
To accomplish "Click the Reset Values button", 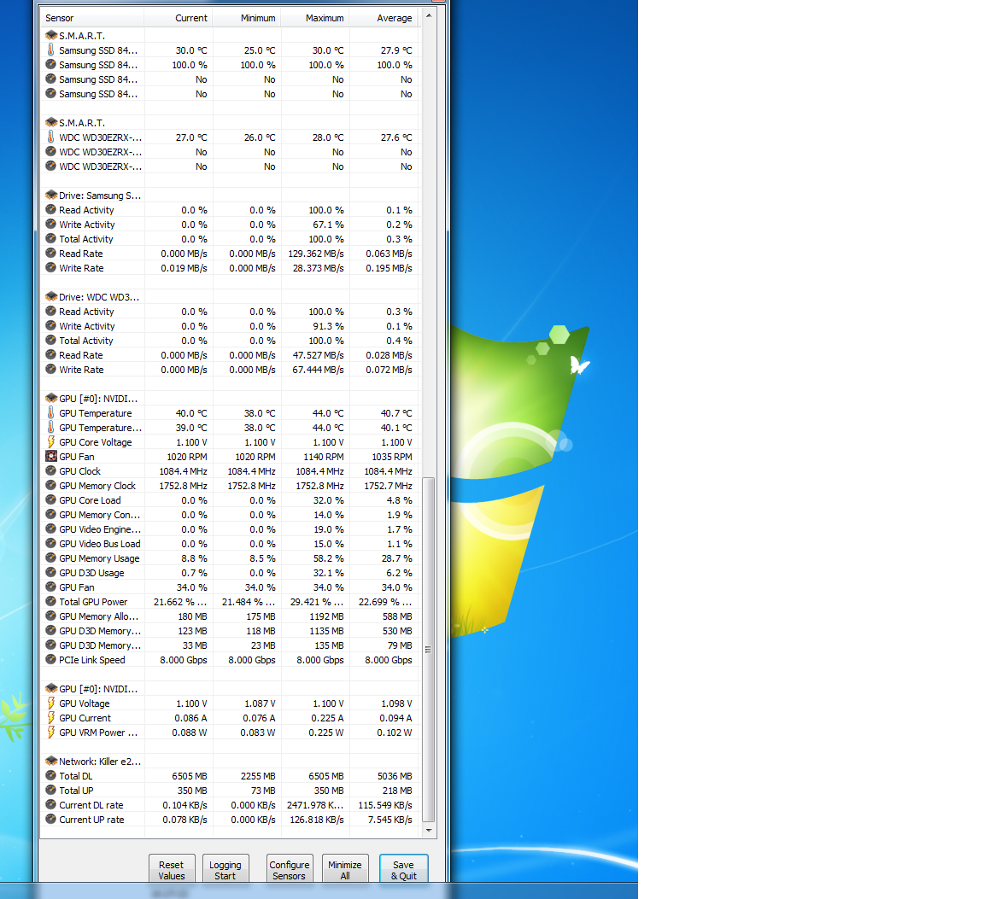I will [172, 869].
